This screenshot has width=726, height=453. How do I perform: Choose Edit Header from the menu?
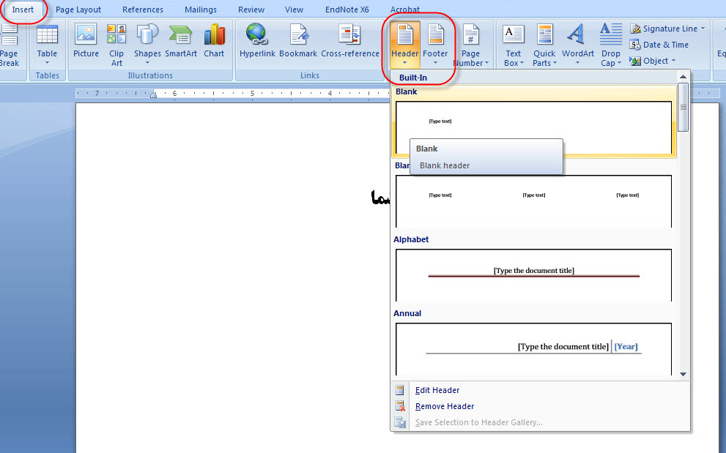coord(437,390)
